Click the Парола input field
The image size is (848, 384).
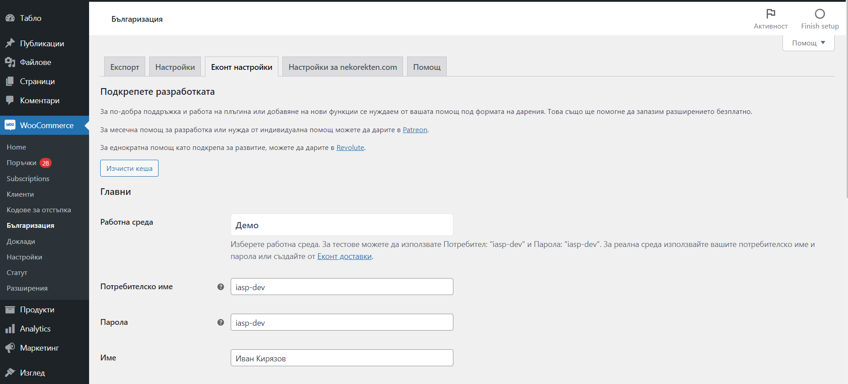point(342,322)
